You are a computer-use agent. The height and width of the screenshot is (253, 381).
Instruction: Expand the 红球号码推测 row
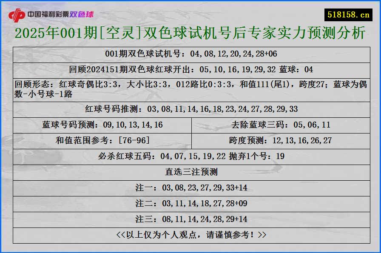[x=190, y=109]
